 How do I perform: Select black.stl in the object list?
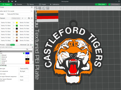(4, 59)
